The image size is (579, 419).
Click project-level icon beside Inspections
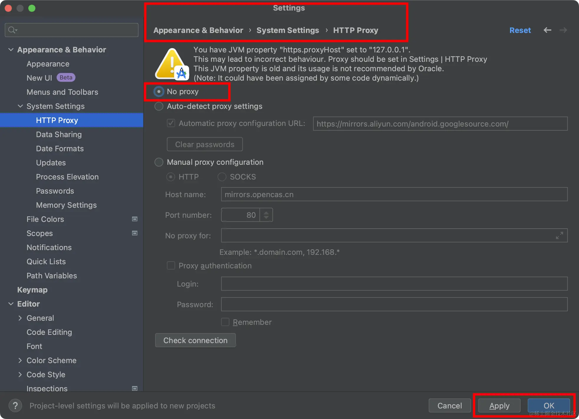pyautogui.click(x=135, y=388)
